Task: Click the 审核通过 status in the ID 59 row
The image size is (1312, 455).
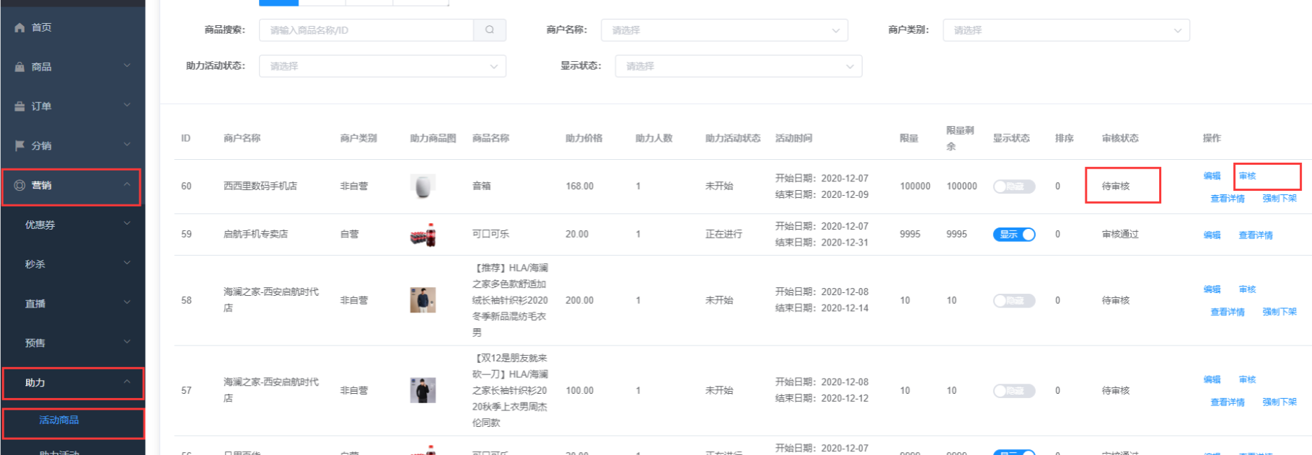Action: click(x=1120, y=234)
